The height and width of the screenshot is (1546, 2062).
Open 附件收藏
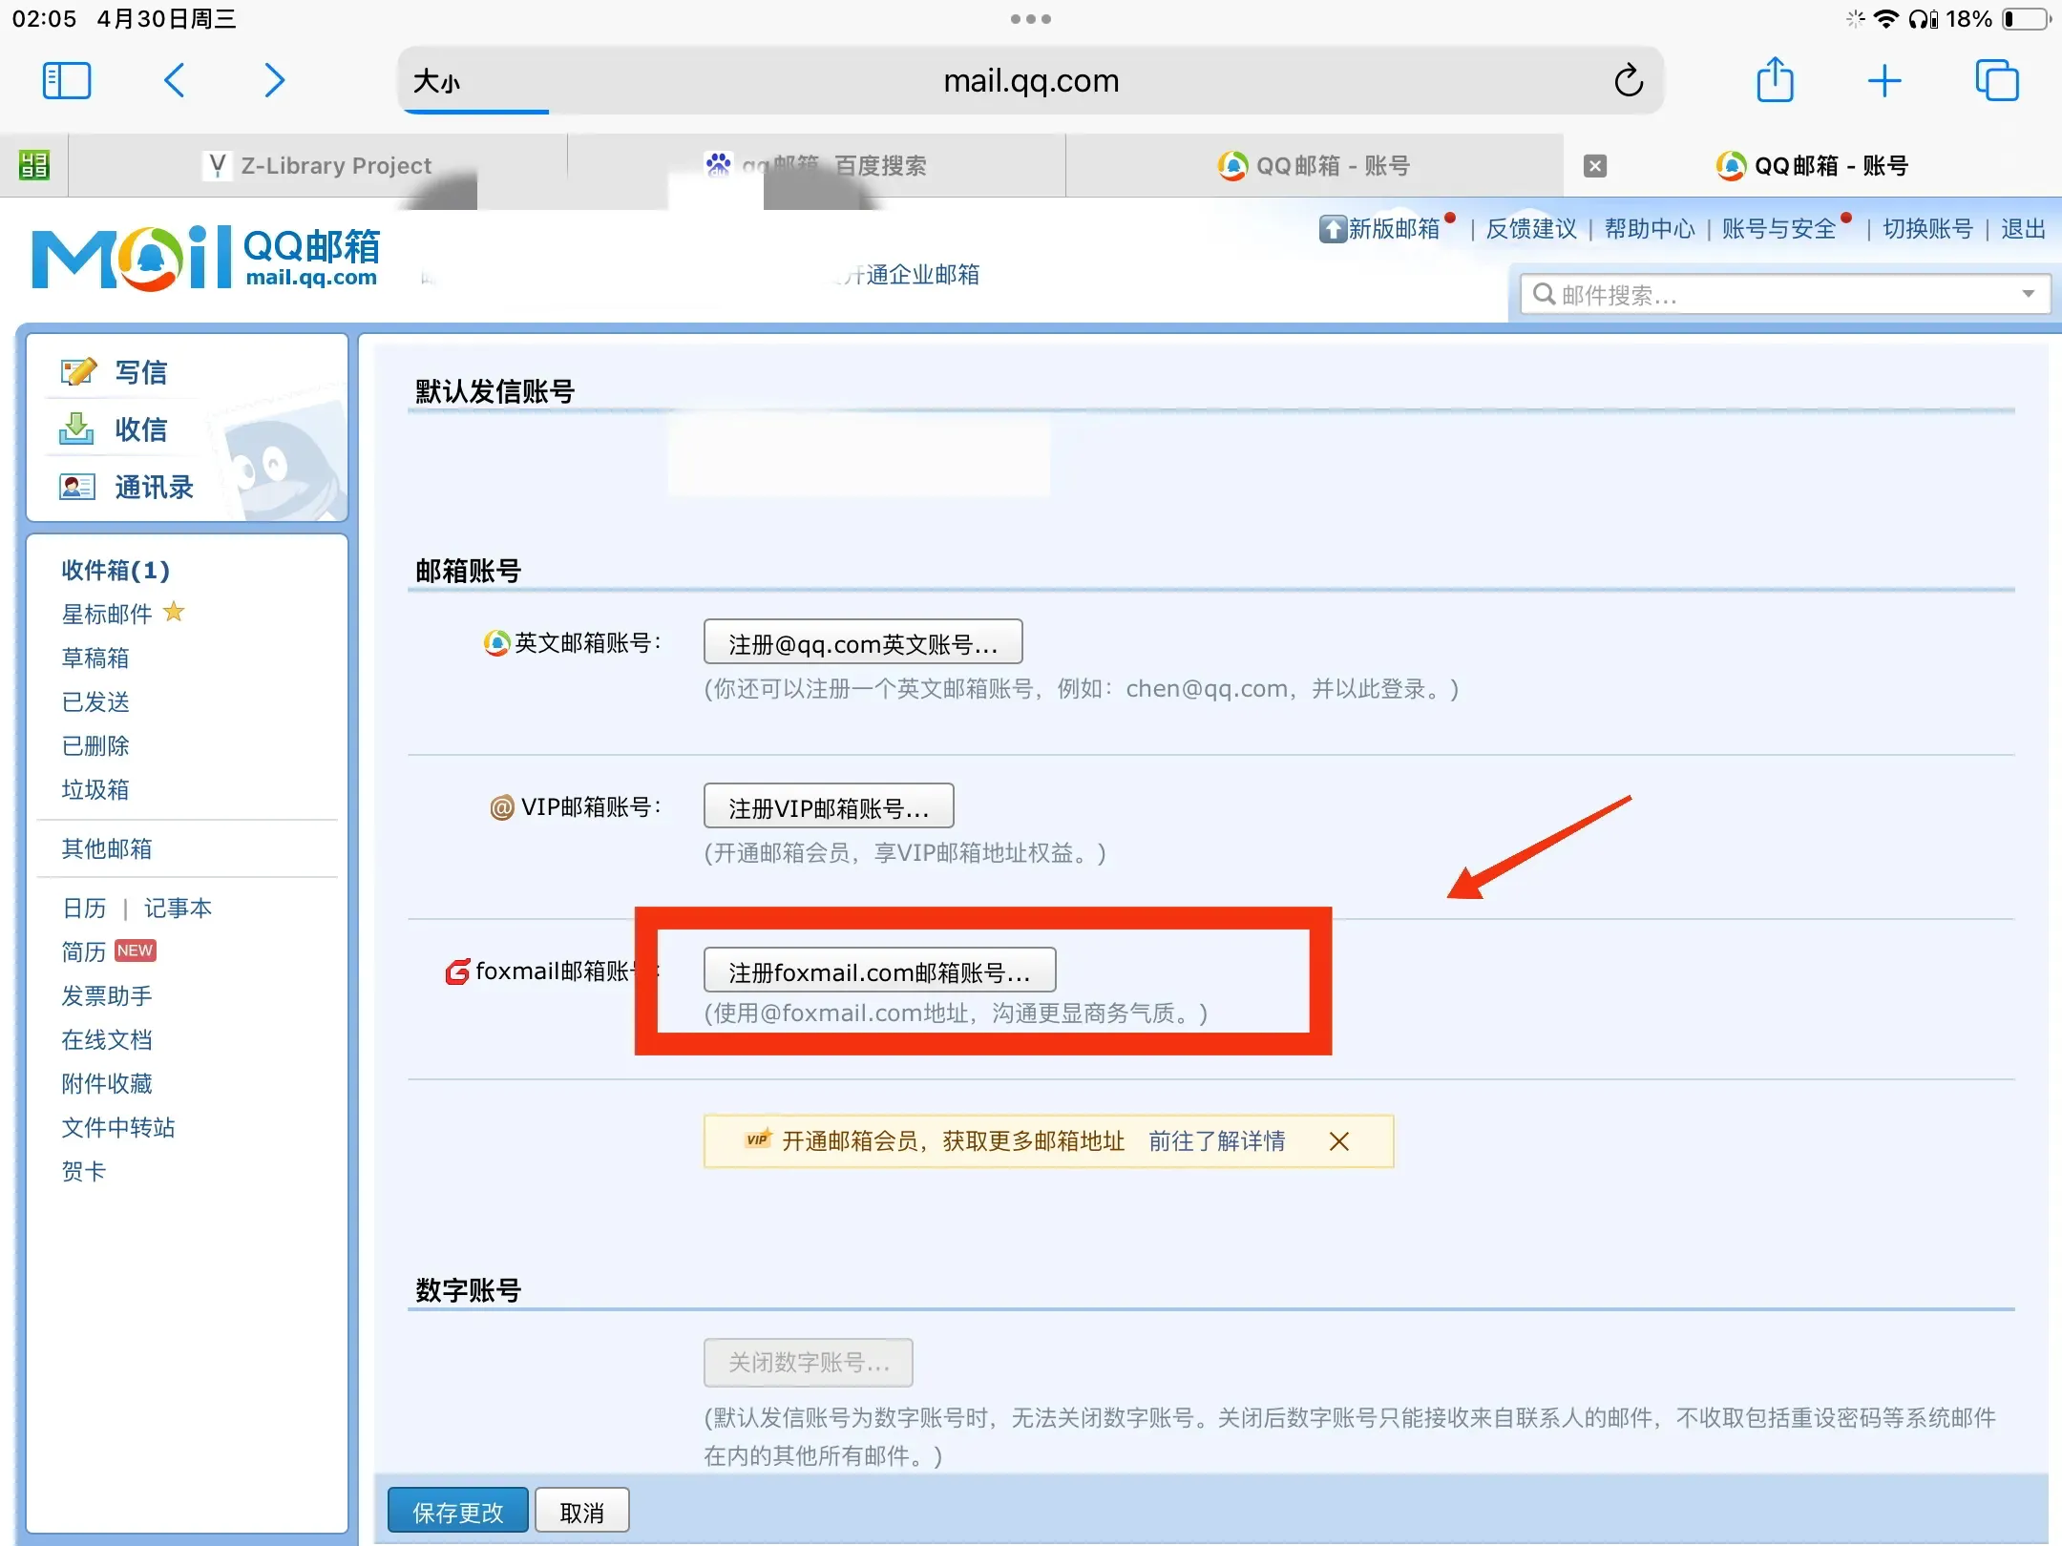coord(107,1083)
